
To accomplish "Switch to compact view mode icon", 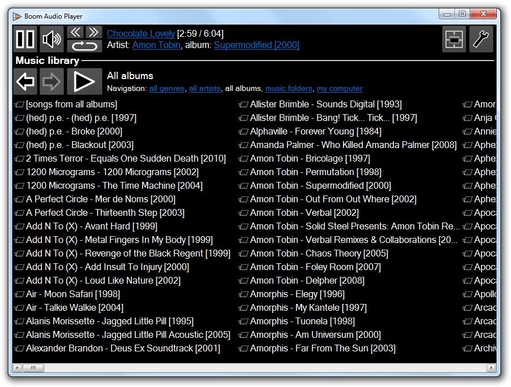I will (x=454, y=40).
